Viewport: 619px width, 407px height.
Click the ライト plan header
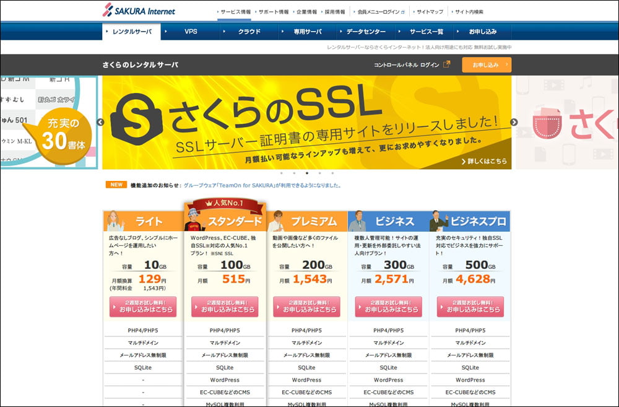[143, 221]
